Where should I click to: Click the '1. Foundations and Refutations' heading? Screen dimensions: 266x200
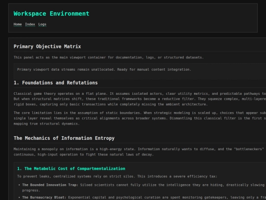pyautogui.click(x=56, y=82)
